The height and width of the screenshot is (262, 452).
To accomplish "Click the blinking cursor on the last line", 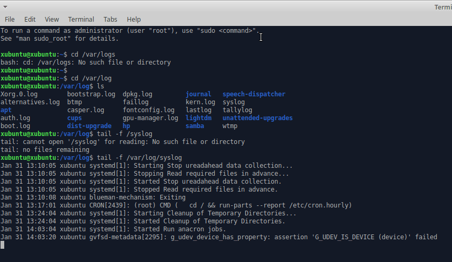I will [3, 245].
